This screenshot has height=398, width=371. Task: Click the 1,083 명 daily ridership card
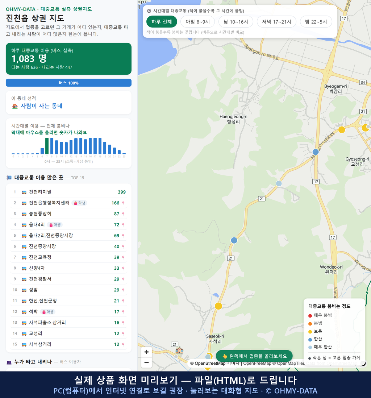pyautogui.click(x=68, y=59)
